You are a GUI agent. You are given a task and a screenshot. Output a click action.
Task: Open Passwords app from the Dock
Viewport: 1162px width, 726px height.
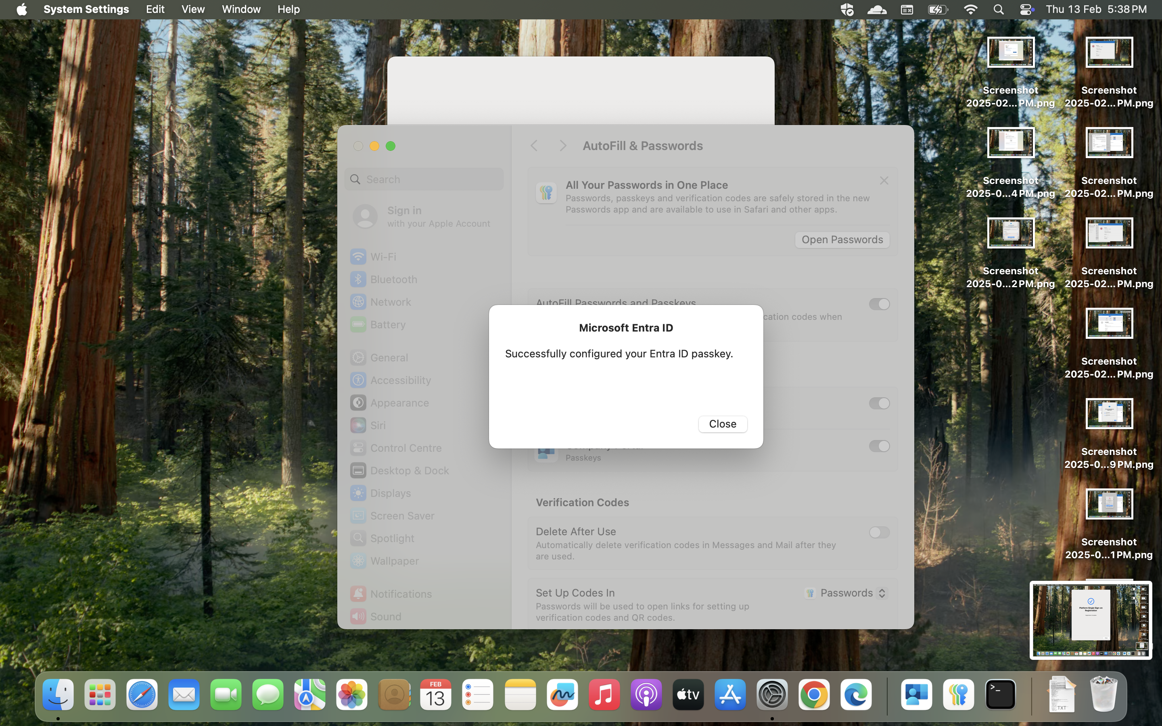point(958,694)
